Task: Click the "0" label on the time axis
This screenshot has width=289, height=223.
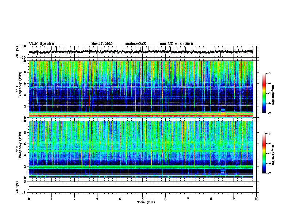Action: [29, 199]
